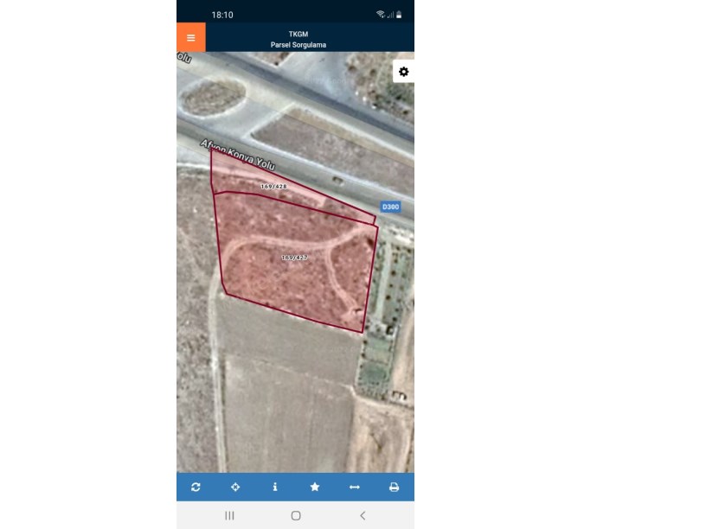Image resolution: width=706 pixels, height=529 pixels.
Task: Select parcel labeled 169/427
Action: (294, 258)
